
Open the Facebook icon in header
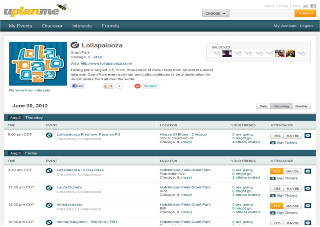313,6
